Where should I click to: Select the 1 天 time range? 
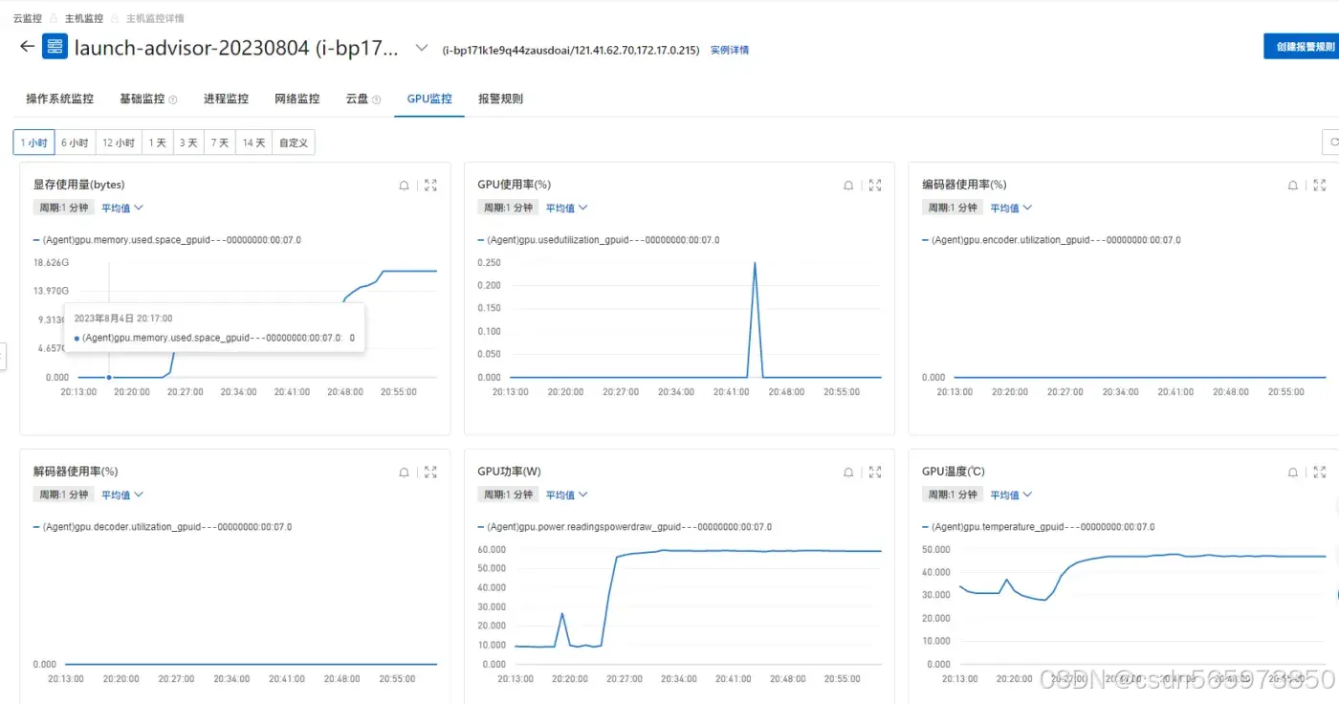tap(157, 143)
